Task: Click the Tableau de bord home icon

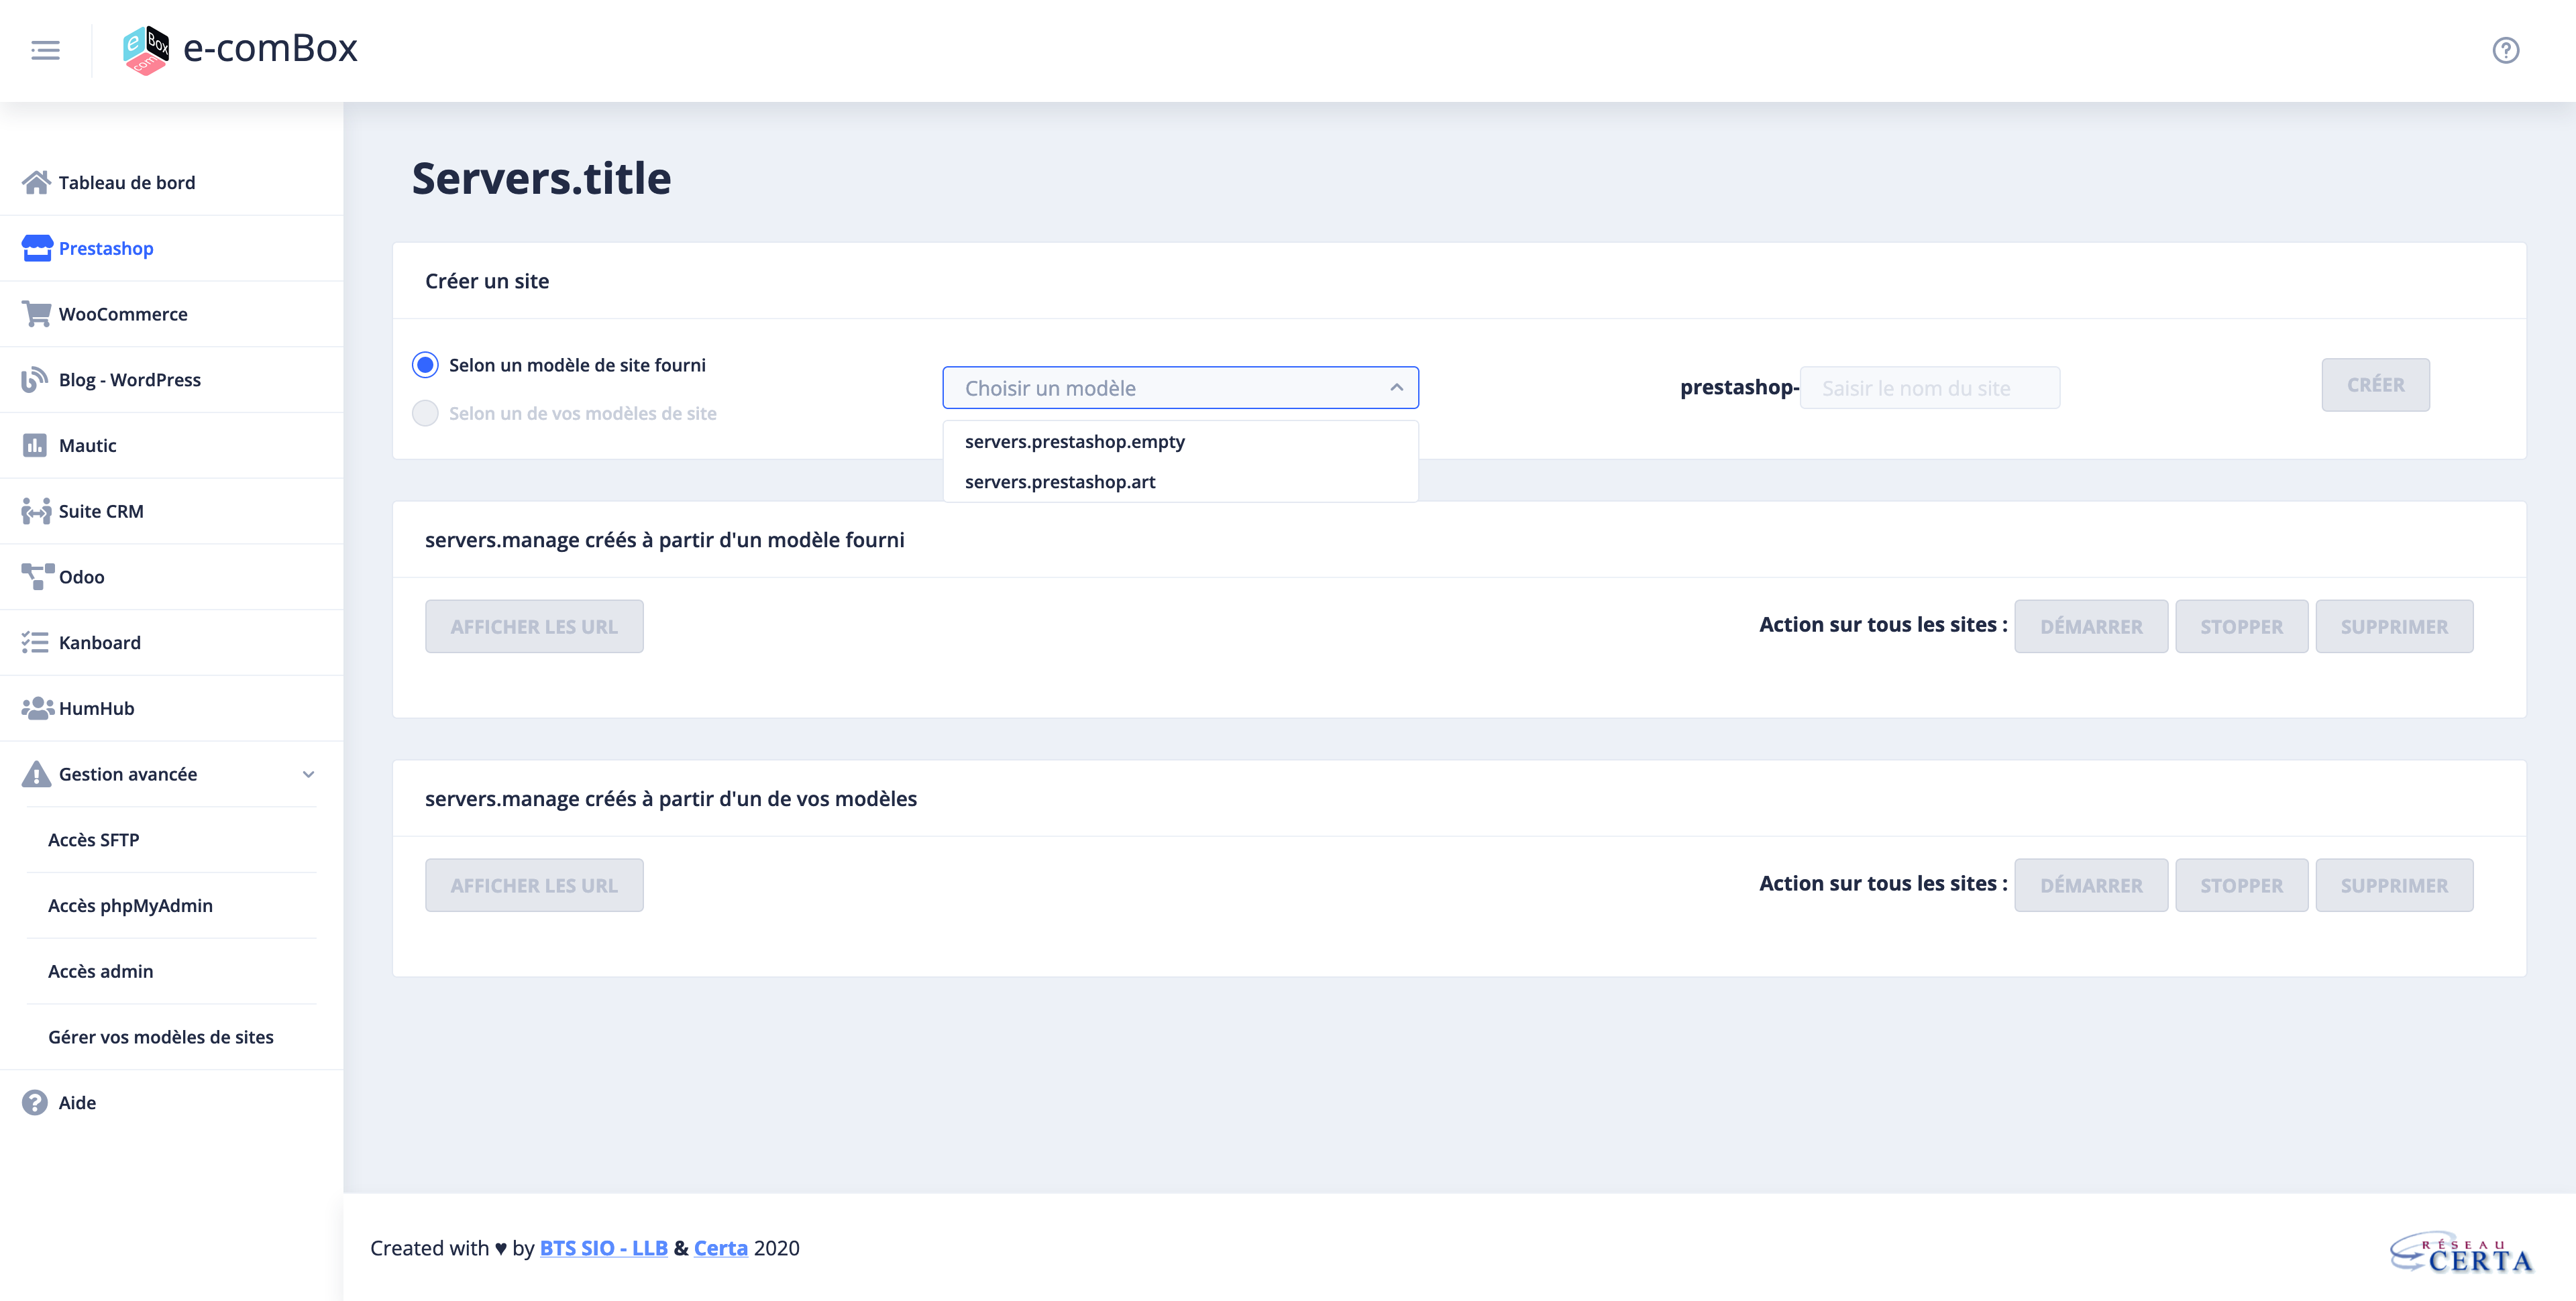Action: [x=36, y=182]
